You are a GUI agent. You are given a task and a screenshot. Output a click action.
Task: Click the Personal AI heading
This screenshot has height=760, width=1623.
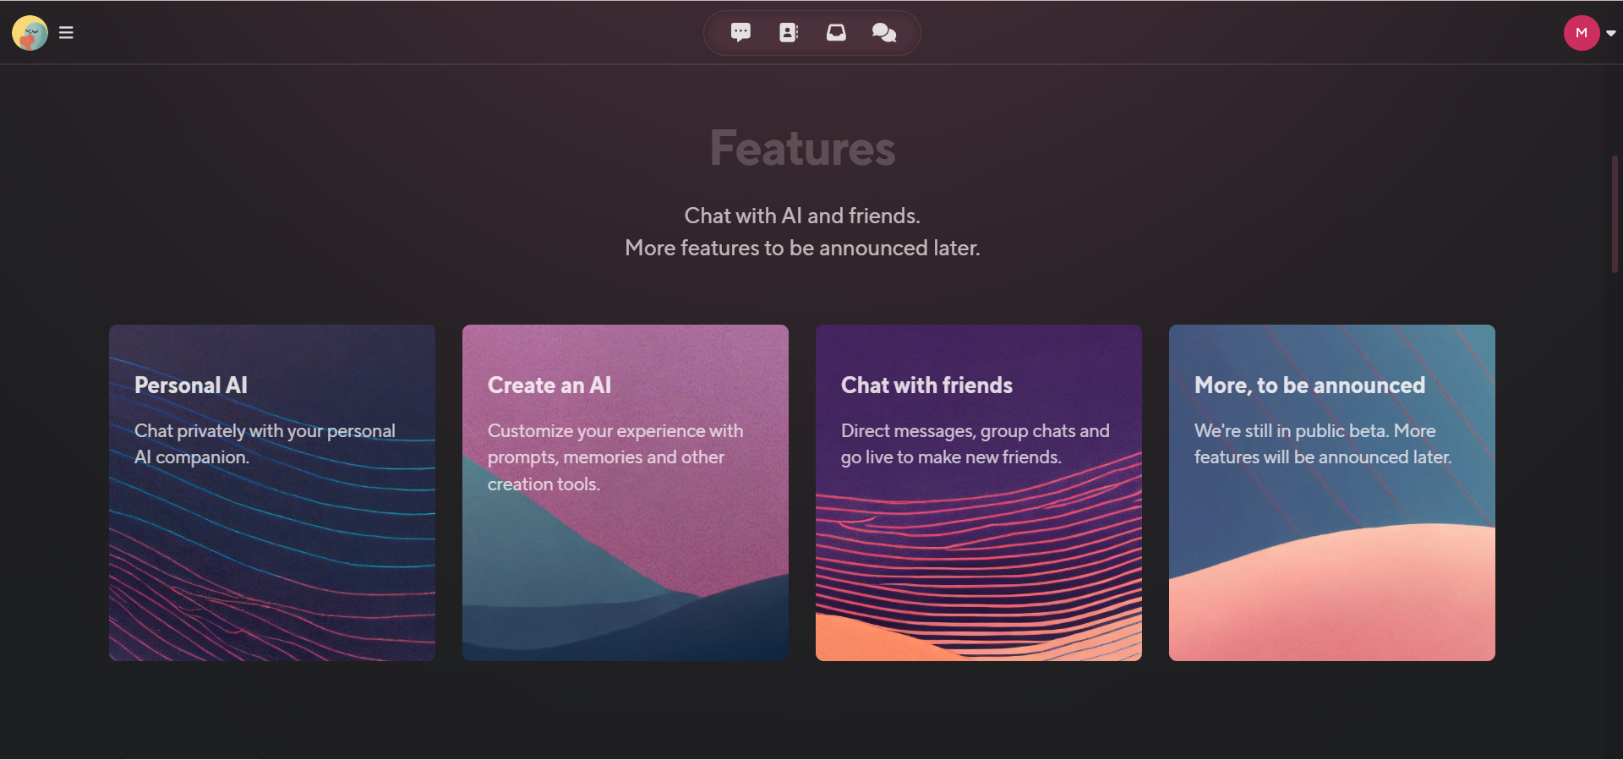[190, 385]
